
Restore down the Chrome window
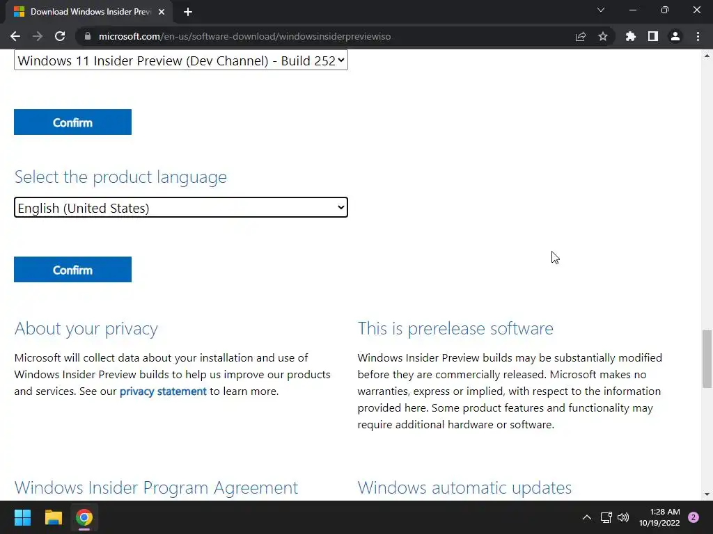click(x=665, y=10)
